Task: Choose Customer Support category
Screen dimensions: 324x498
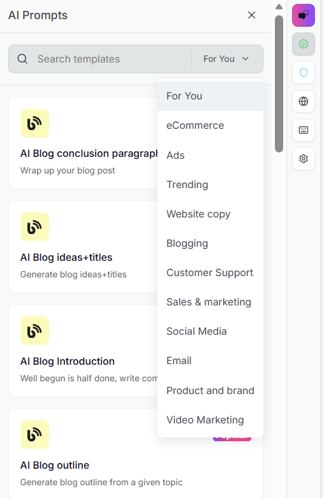Action: tap(210, 272)
